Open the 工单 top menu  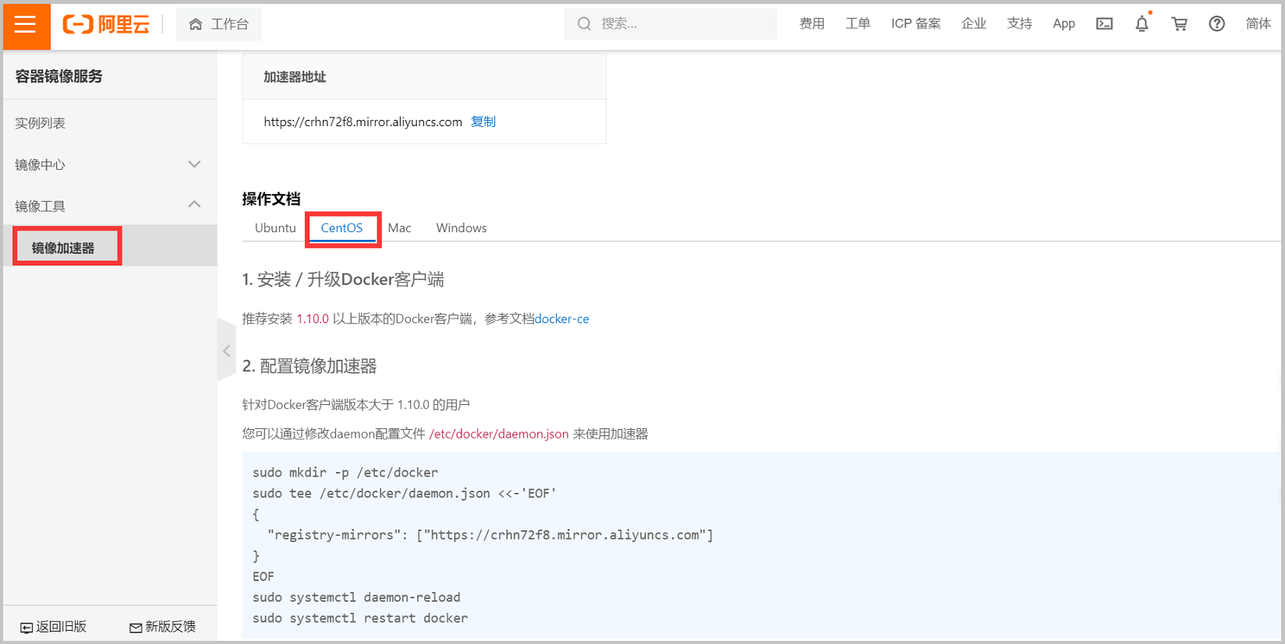click(x=858, y=24)
